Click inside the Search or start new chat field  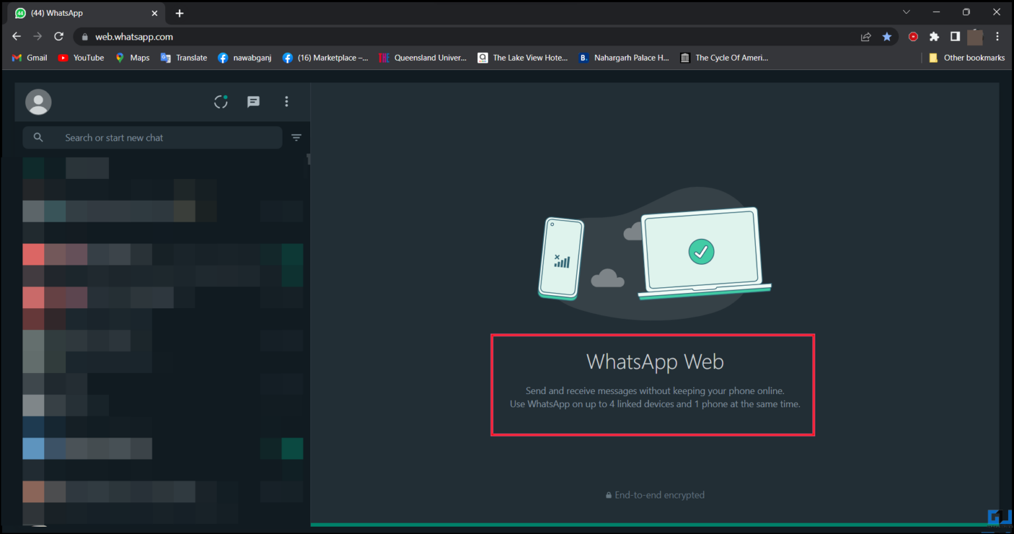point(152,137)
